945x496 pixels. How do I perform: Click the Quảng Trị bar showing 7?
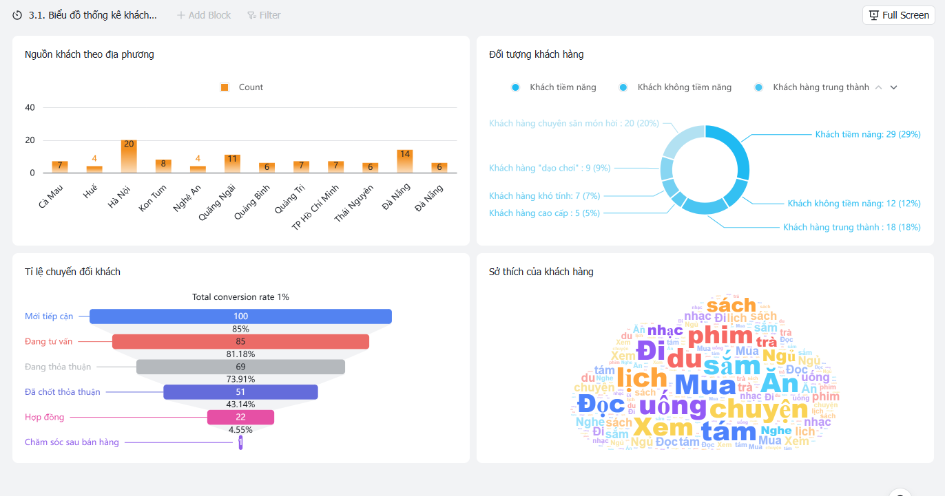pos(301,166)
